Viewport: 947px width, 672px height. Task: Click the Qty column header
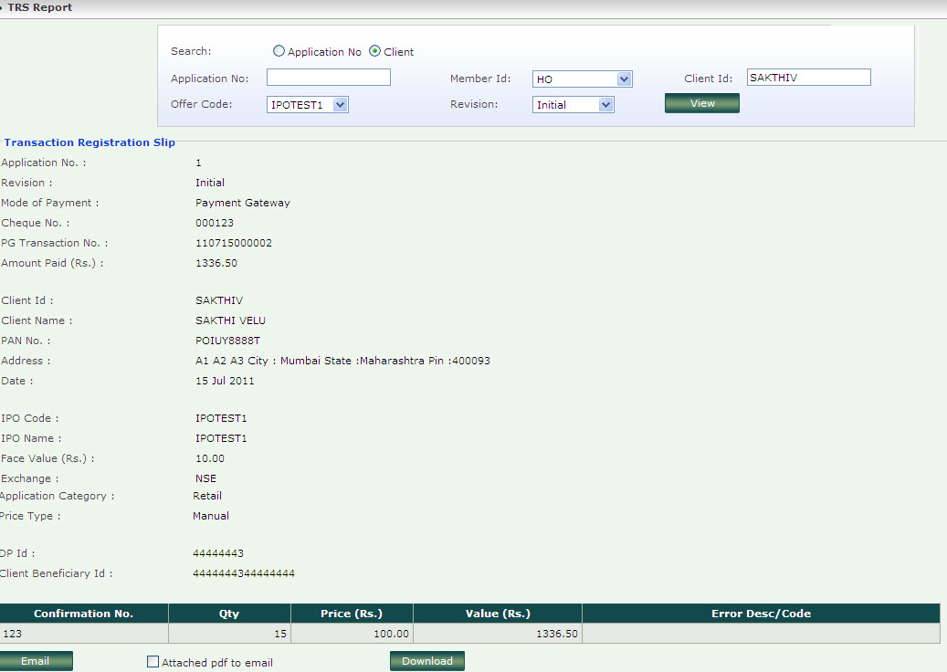coord(229,614)
